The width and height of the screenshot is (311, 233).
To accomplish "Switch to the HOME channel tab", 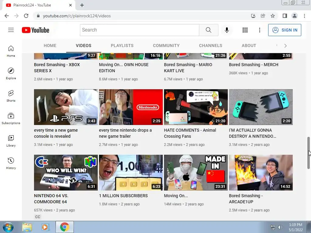I will (x=50, y=46).
